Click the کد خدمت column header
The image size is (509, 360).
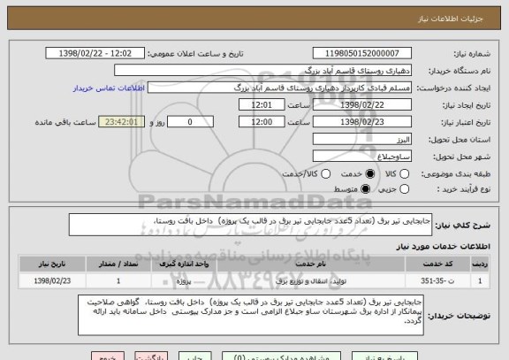click(x=437, y=264)
